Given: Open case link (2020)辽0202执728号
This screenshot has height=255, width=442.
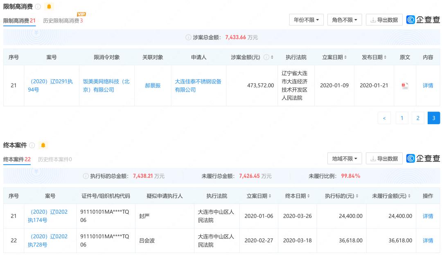Looking at the screenshot, I should [47, 240].
